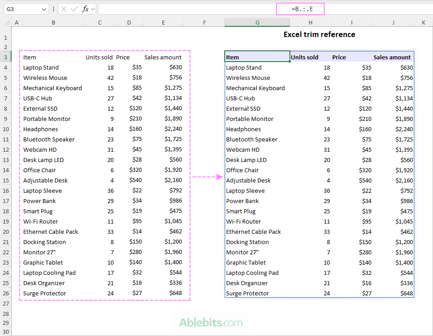Select row 3 via its header
The width and height of the screenshot is (433, 336).
pyautogui.click(x=6, y=57)
